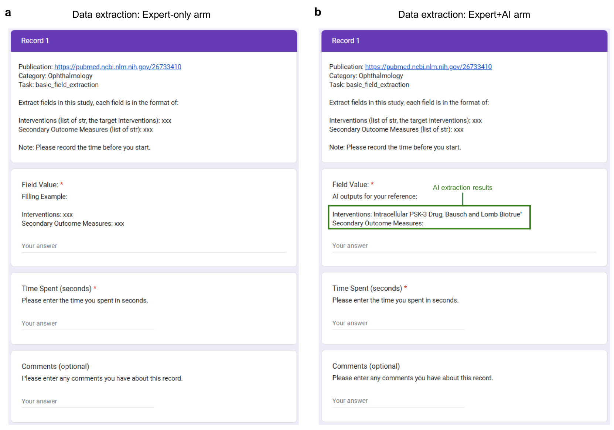The height and width of the screenshot is (430, 614).
Task: Click "Time Spent (seconds)" label in Expert-only form
Action: 57,289
